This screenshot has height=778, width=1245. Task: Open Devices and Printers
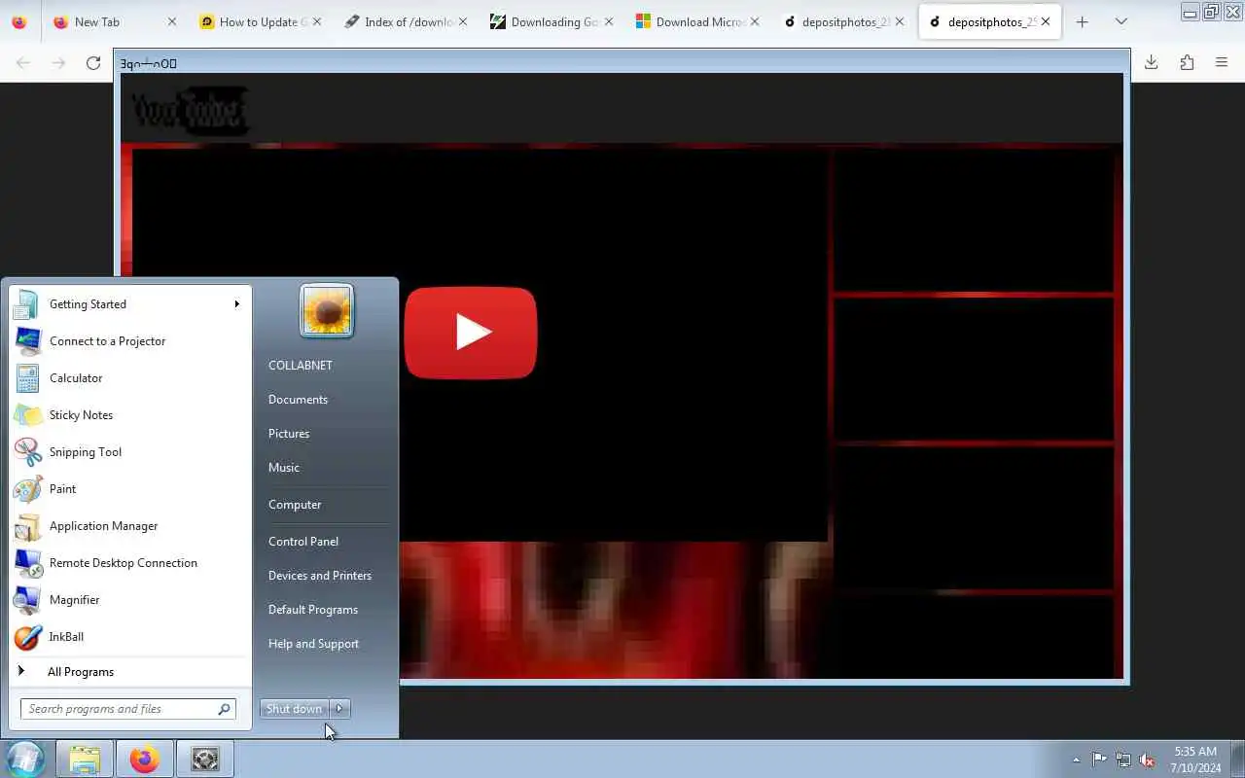(x=320, y=576)
